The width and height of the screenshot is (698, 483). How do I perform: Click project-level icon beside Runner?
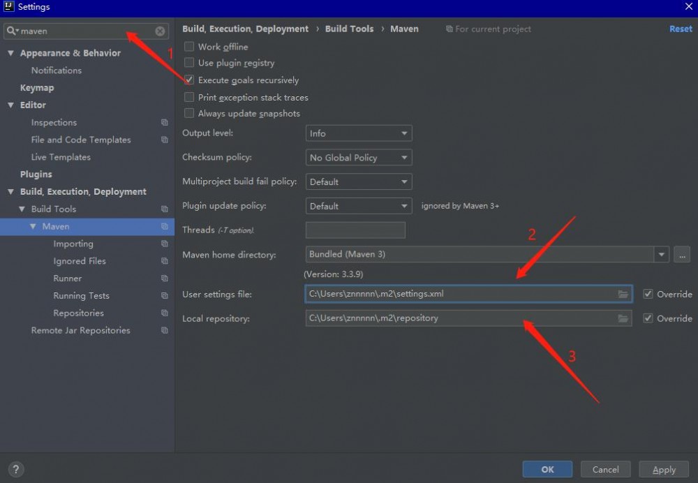[164, 278]
